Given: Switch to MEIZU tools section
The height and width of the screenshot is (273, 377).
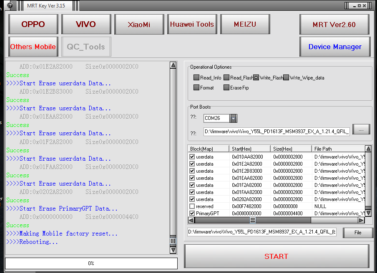Looking at the screenshot, I should click(x=245, y=24).
